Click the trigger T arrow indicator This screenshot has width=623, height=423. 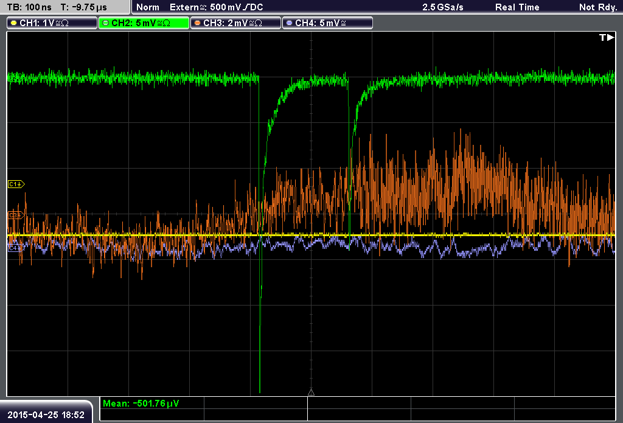coord(607,37)
